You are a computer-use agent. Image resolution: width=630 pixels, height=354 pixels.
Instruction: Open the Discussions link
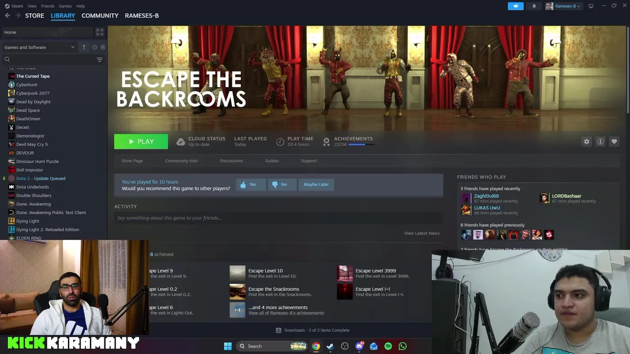pos(231,161)
